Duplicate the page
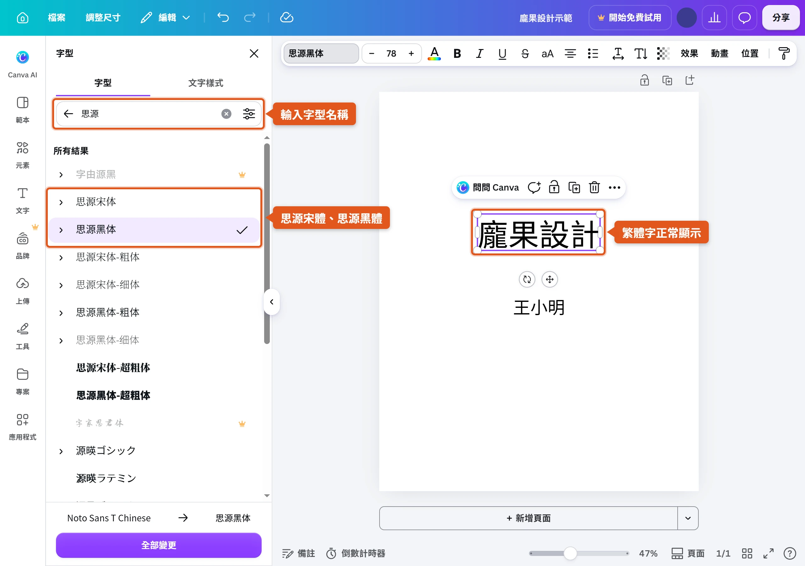Image resolution: width=805 pixels, height=566 pixels. tap(667, 80)
